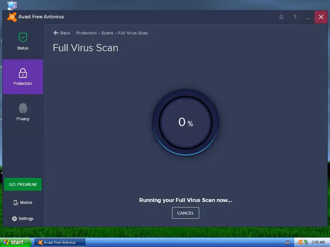The width and height of the screenshot is (330, 247).
Task: Click the Avast logo in title bar
Action: click(12, 17)
